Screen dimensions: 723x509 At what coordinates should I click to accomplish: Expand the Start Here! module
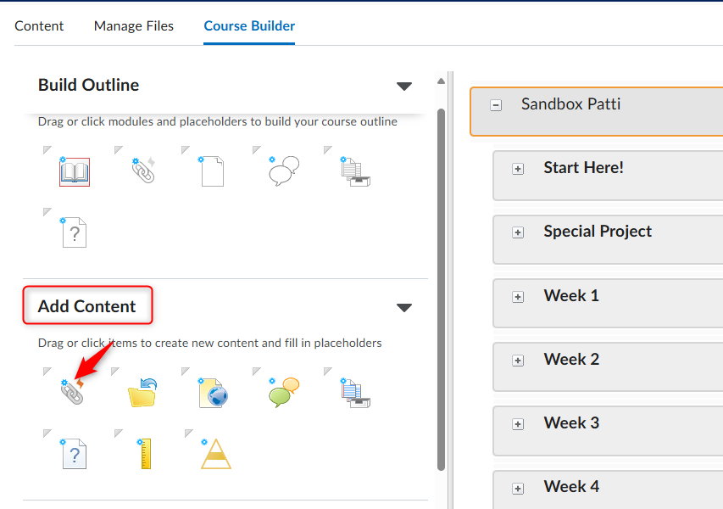tap(518, 169)
